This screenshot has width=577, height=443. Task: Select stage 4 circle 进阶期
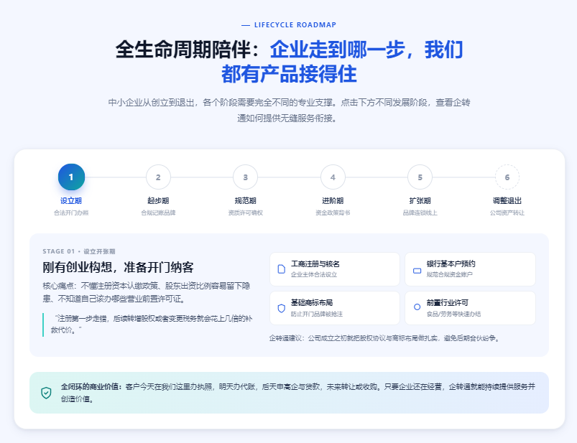coord(333,177)
